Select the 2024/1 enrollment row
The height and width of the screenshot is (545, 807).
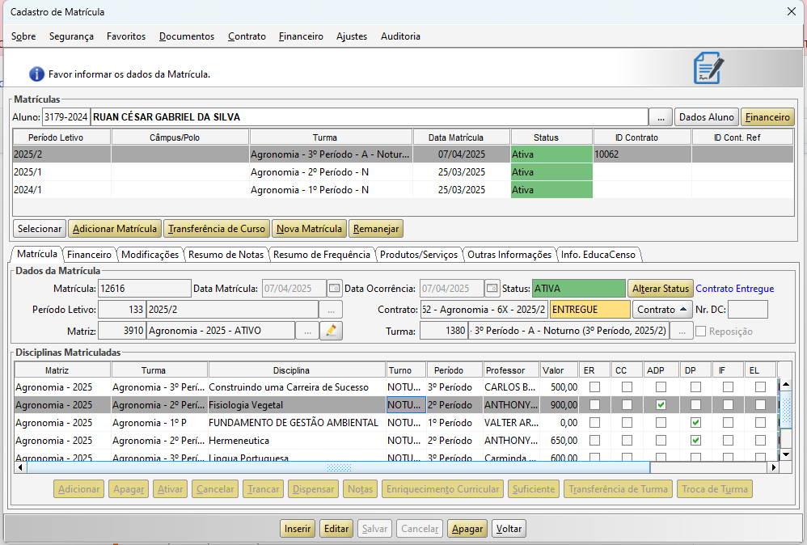403,190
